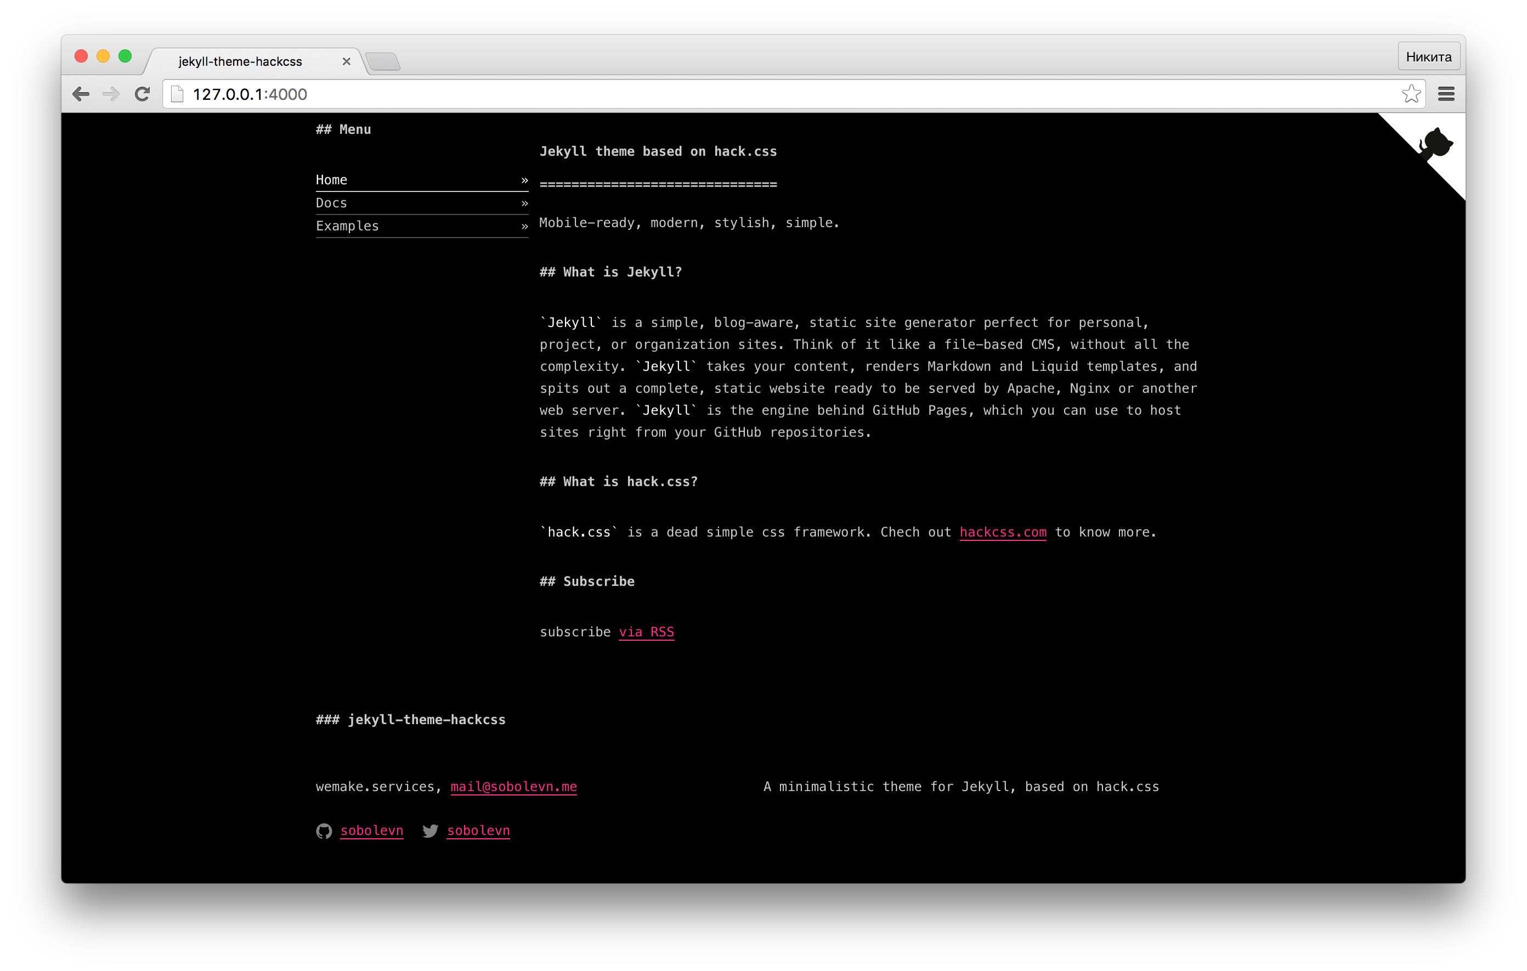Open the GitHub sobolevn profile link

tap(372, 831)
